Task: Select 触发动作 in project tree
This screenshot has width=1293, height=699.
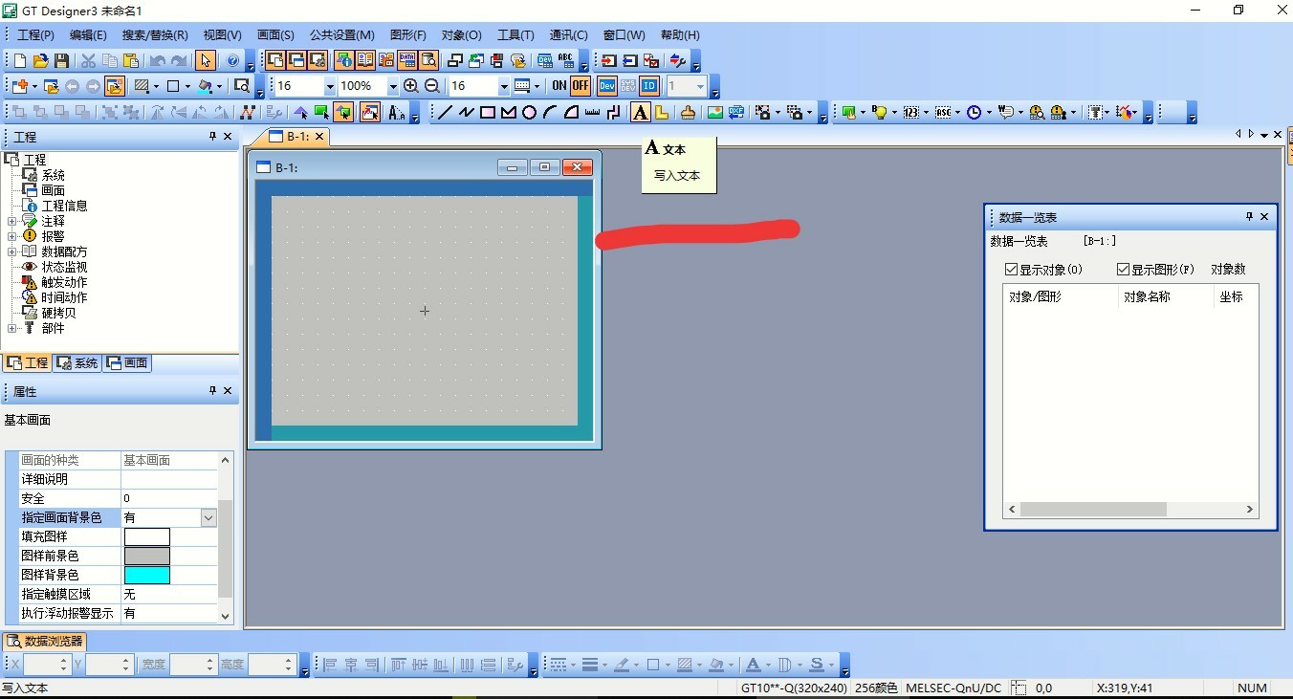Action: [x=64, y=282]
